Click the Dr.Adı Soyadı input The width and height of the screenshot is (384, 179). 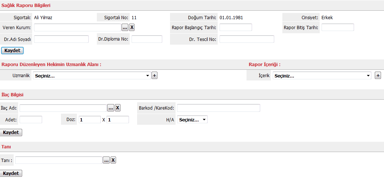click(61, 39)
